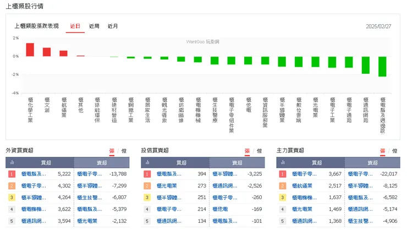Click the bar chart icon in 外資買賣超 table header
This screenshot has width=407, height=230.
coord(12,162)
